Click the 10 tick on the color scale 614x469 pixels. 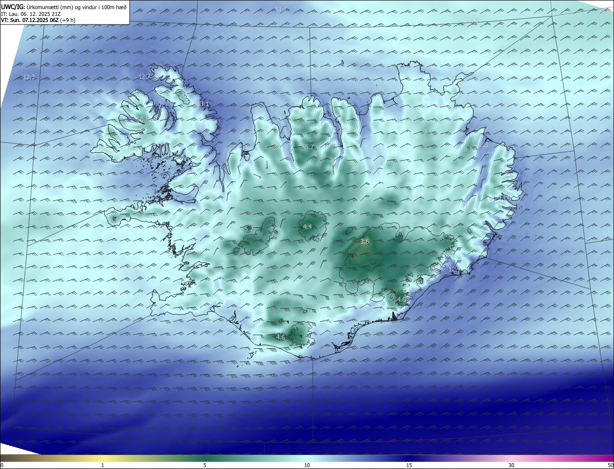pos(307,465)
